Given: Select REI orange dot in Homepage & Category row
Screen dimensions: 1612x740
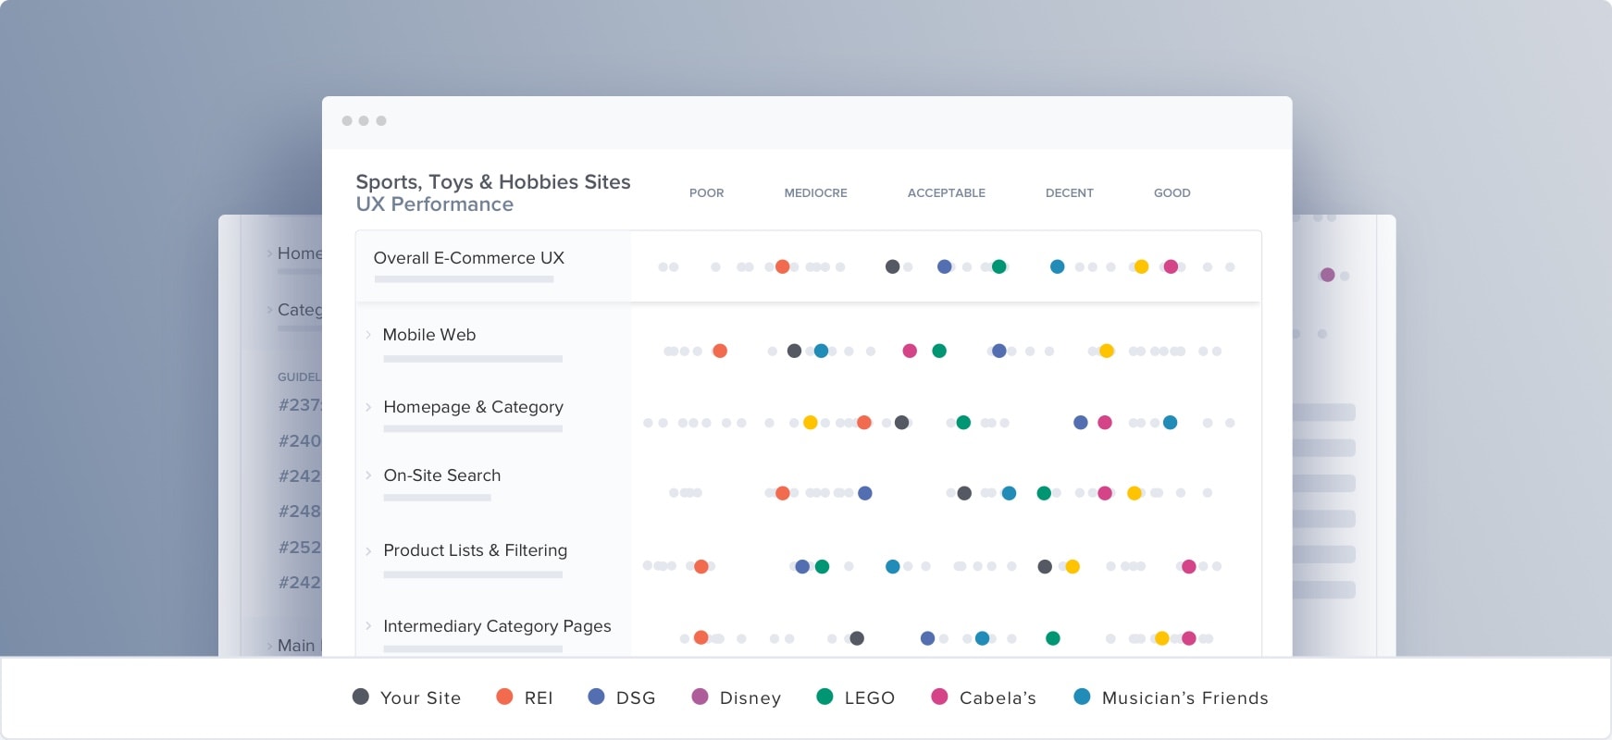Looking at the screenshot, I should click(864, 423).
